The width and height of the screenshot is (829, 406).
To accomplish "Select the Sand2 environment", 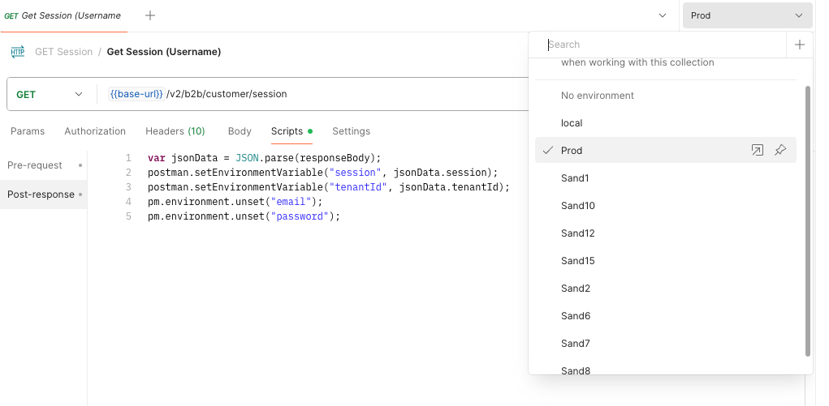I will coord(666,288).
